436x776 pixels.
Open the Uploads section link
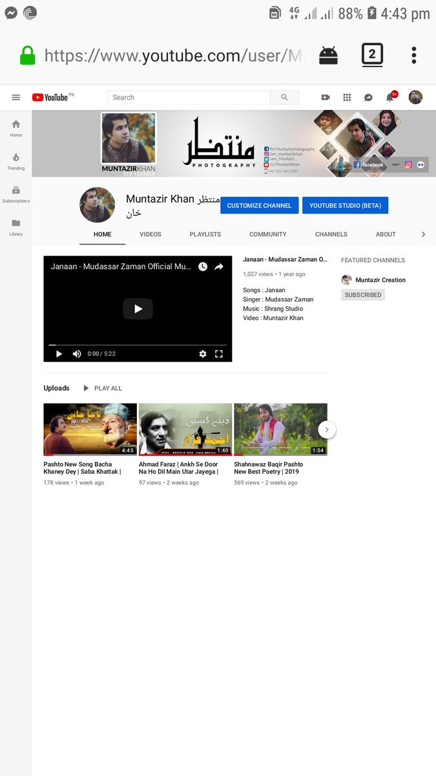(56, 388)
